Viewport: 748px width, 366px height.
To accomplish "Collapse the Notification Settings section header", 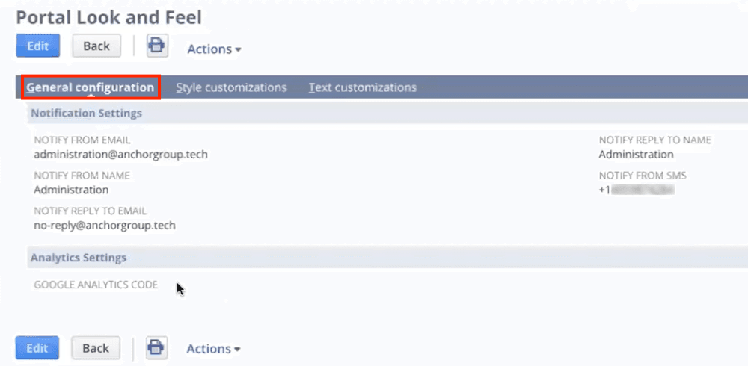I will point(86,114).
